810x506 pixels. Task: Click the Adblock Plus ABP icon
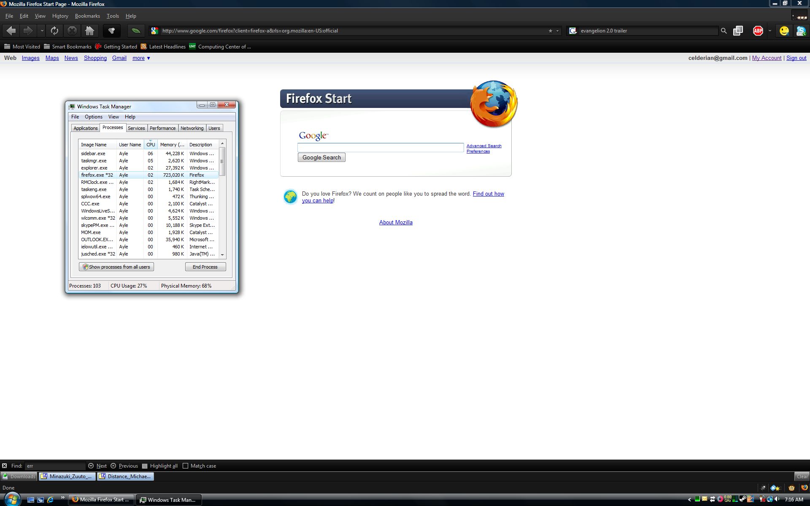pyautogui.click(x=758, y=30)
